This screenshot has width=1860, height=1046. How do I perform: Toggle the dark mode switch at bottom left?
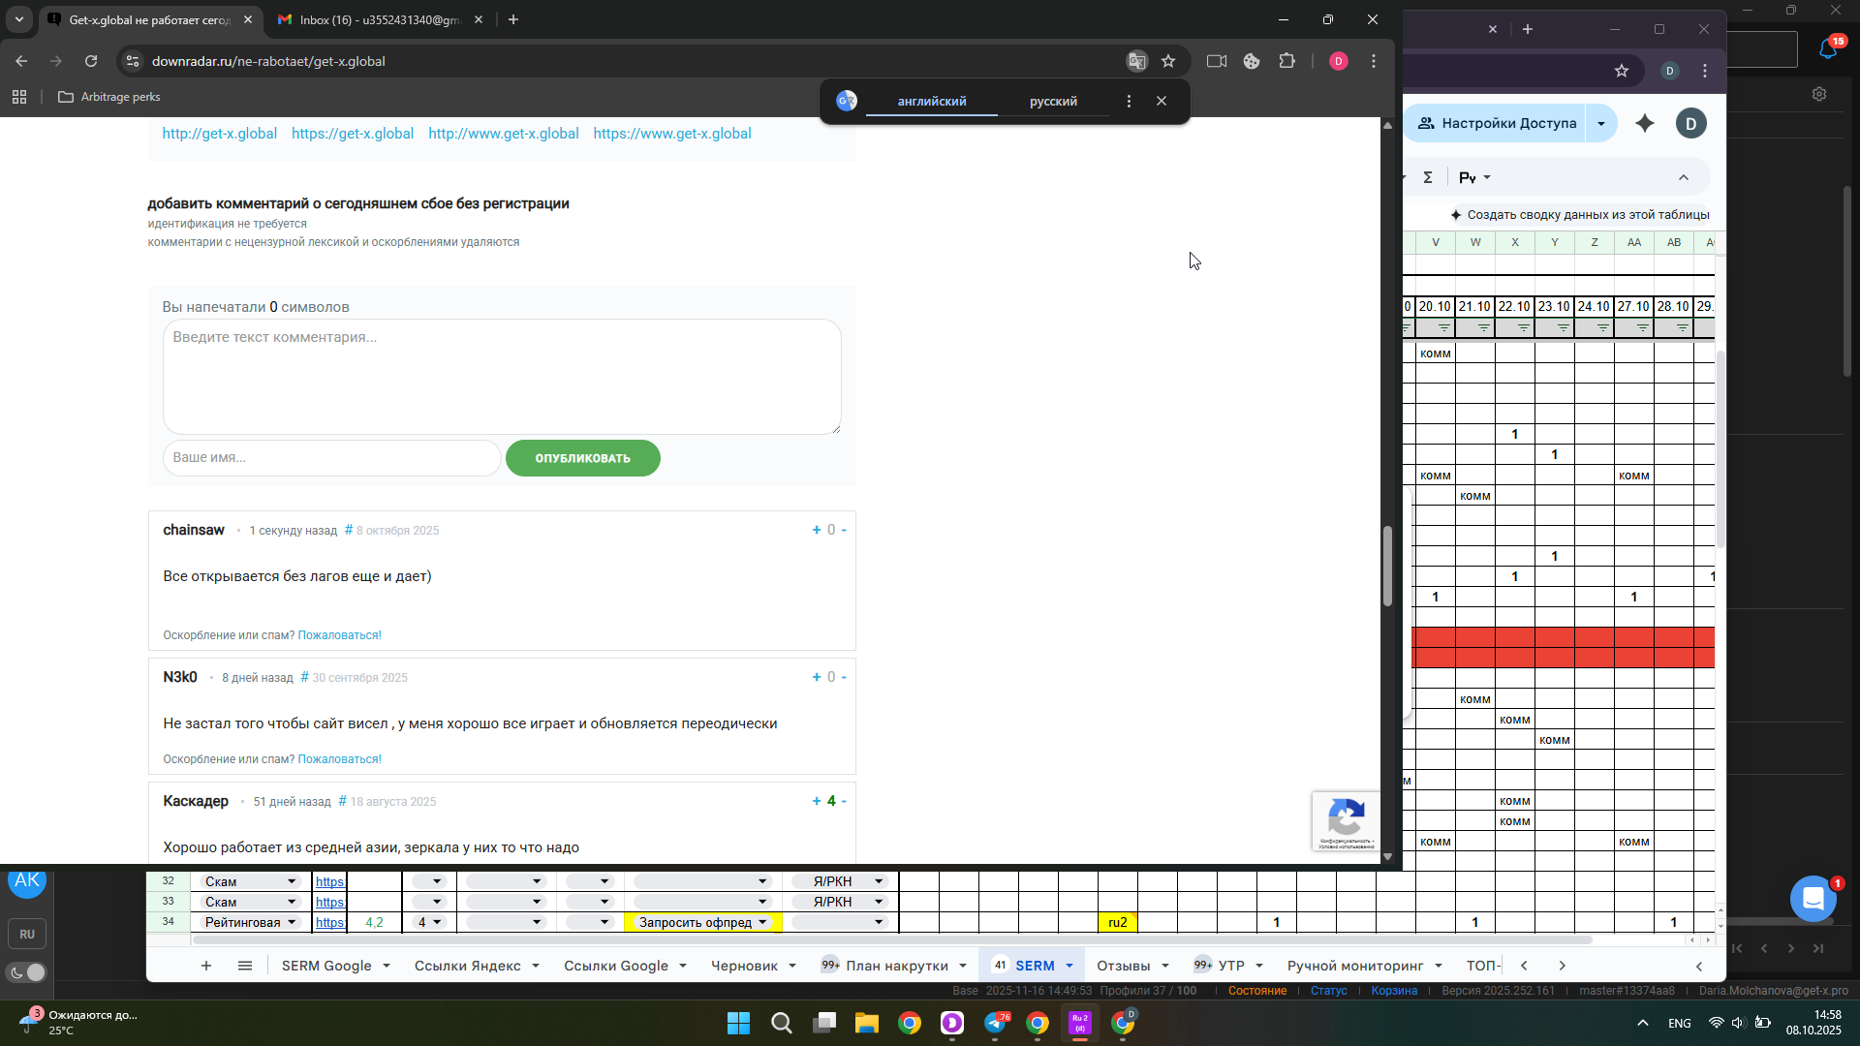(27, 972)
